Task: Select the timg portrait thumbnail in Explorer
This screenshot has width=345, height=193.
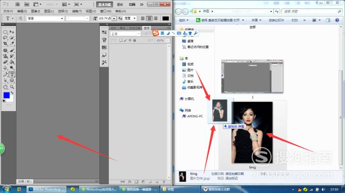Action: (x=252, y=133)
